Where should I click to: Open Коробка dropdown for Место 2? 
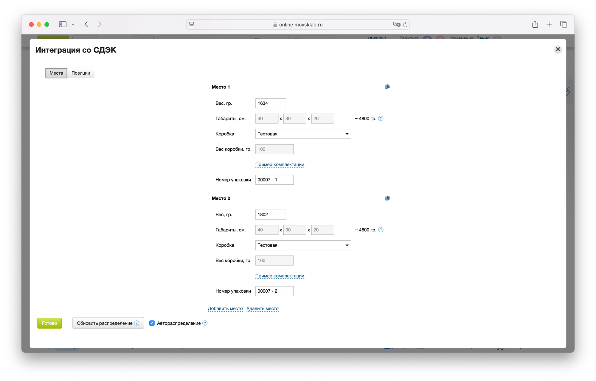tap(303, 245)
